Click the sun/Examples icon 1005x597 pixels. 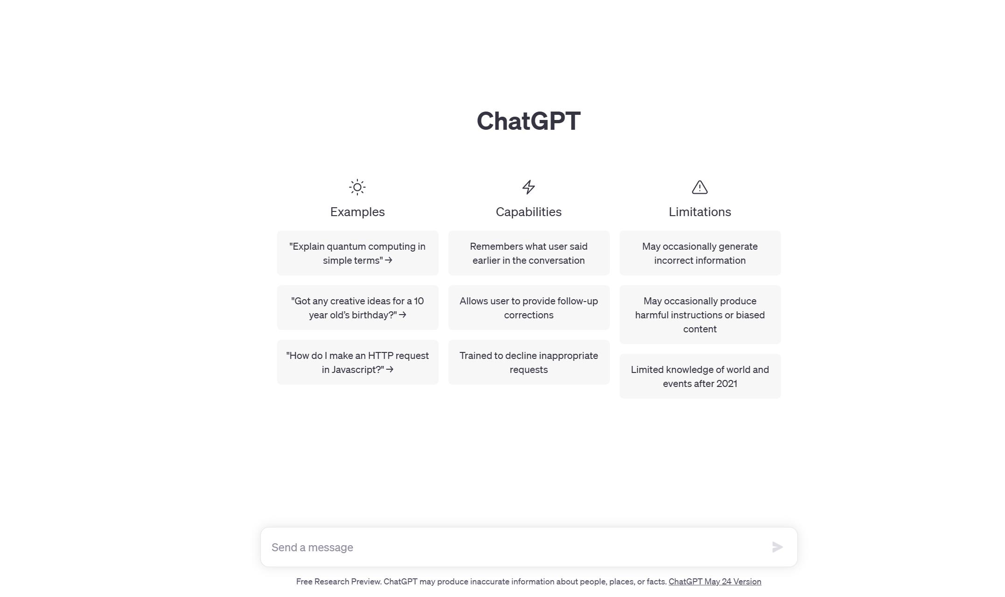point(357,187)
